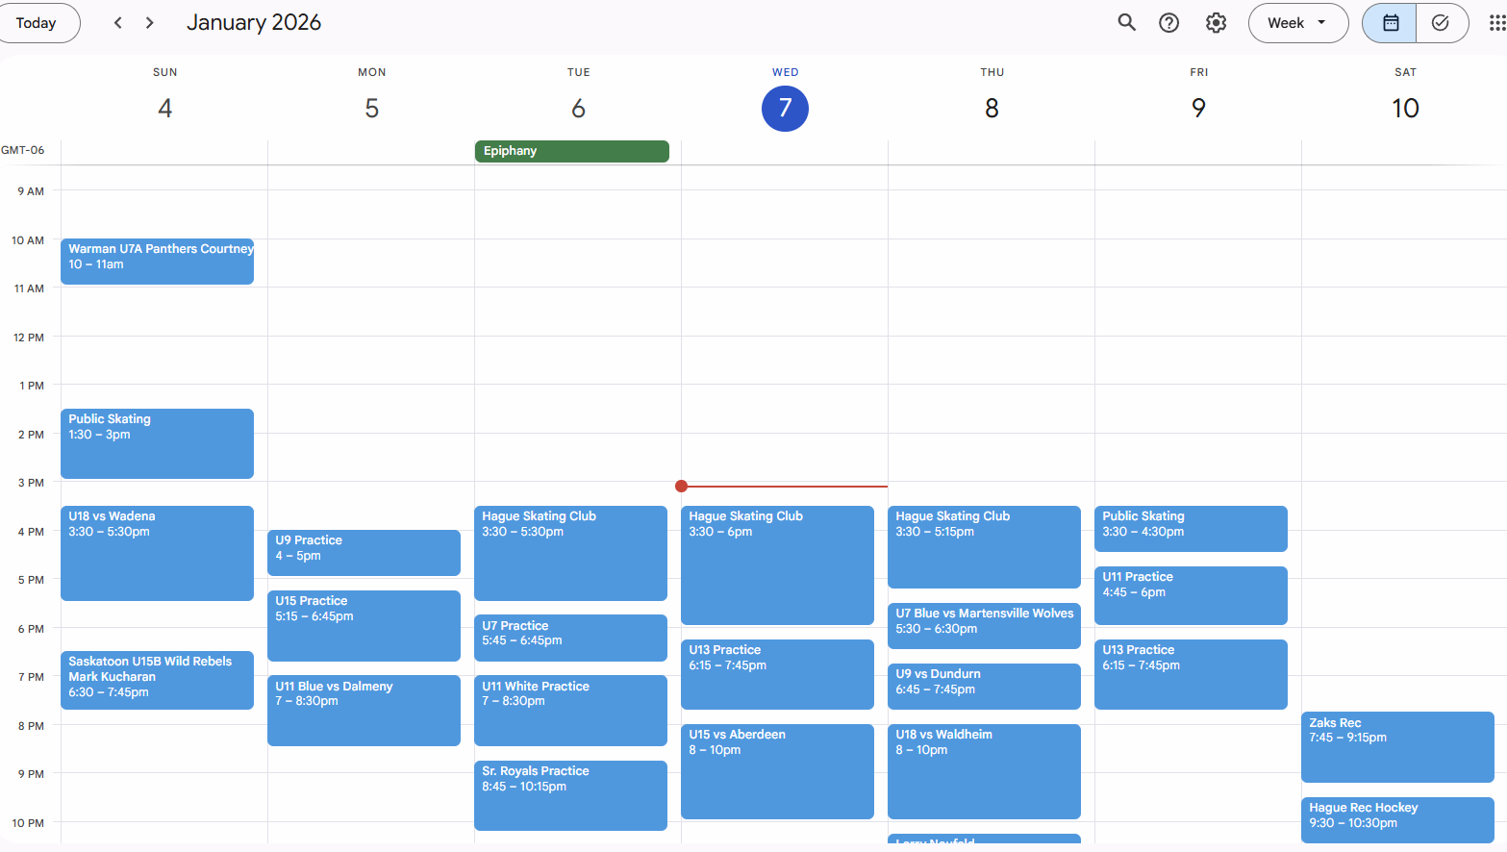Open the U18 vs Wadena event

point(157,553)
